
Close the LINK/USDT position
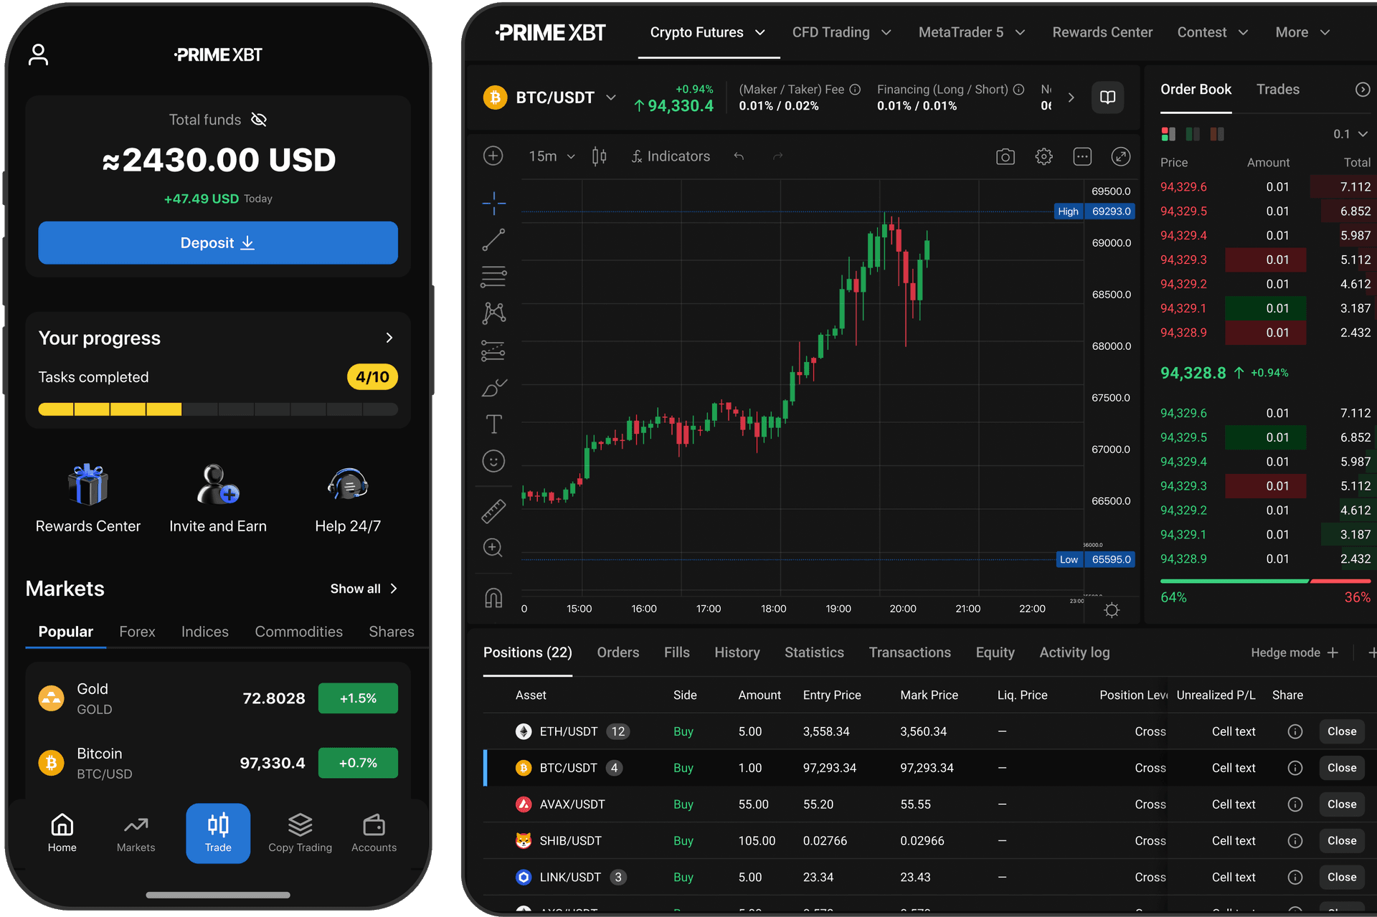click(1342, 877)
